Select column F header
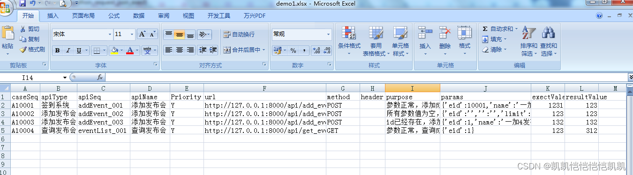Viewport: 633px width, 175px height. click(x=265, y=88)
